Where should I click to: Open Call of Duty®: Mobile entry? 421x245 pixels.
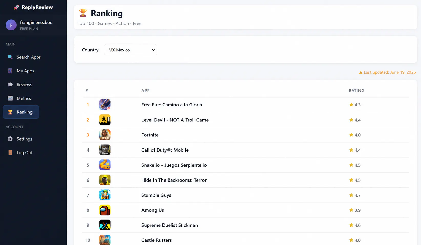pos(165,150)
